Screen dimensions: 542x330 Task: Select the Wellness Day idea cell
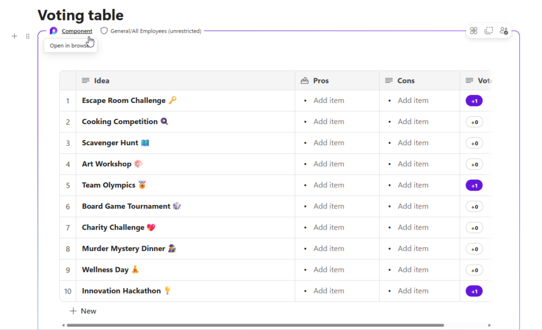point(186,270)
